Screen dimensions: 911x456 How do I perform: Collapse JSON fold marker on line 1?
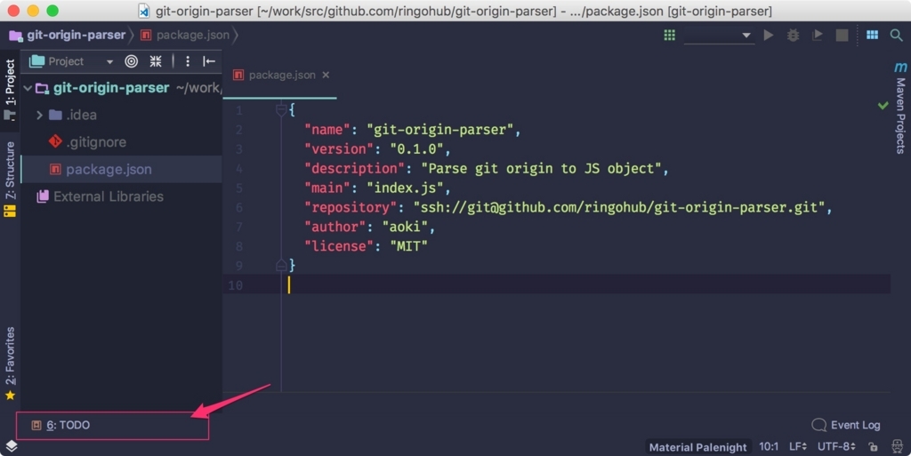click(281, 109)
